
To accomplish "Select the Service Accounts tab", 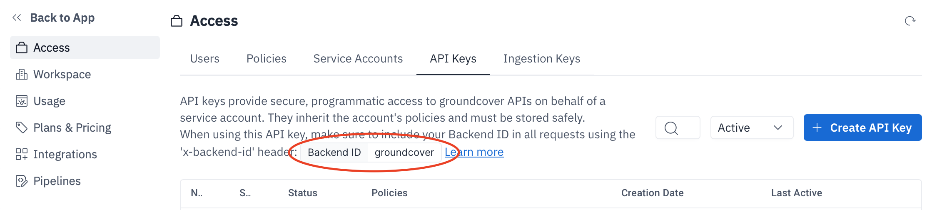I will (x=358, y=59).
